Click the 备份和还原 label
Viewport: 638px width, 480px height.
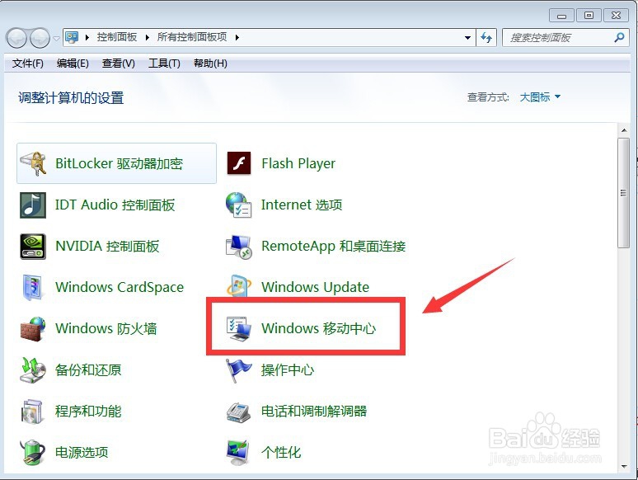pos(88,369)
